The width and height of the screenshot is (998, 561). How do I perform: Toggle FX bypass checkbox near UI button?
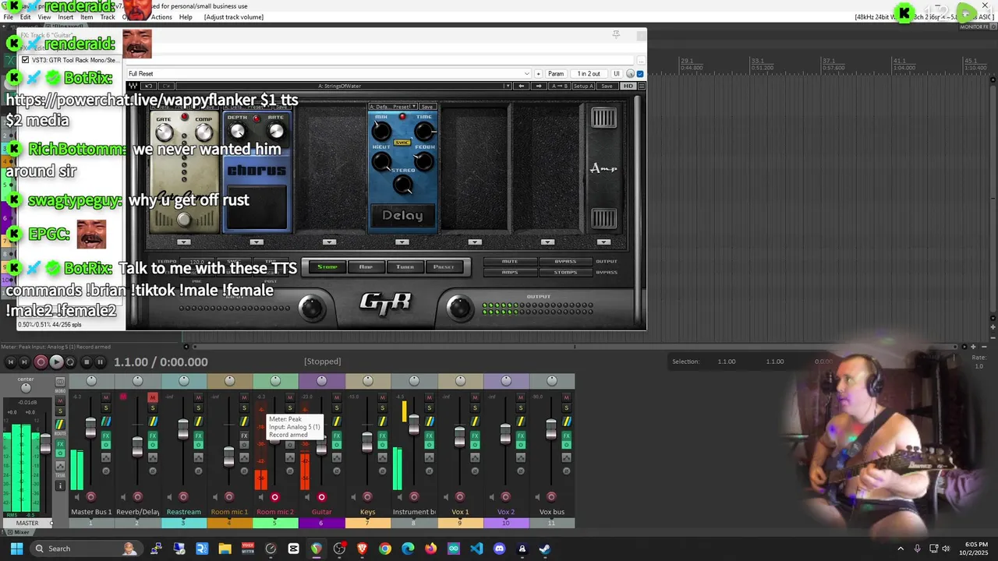[x=640, y=74]
